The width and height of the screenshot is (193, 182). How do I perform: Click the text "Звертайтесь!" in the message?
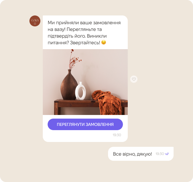coord(85,43)
